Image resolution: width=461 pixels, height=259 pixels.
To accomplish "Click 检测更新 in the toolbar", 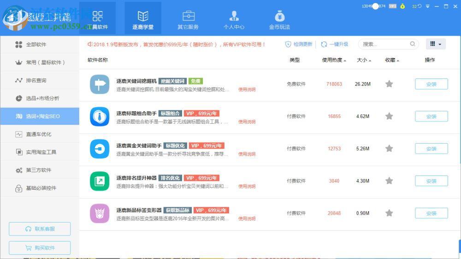I will coord(299,44).
